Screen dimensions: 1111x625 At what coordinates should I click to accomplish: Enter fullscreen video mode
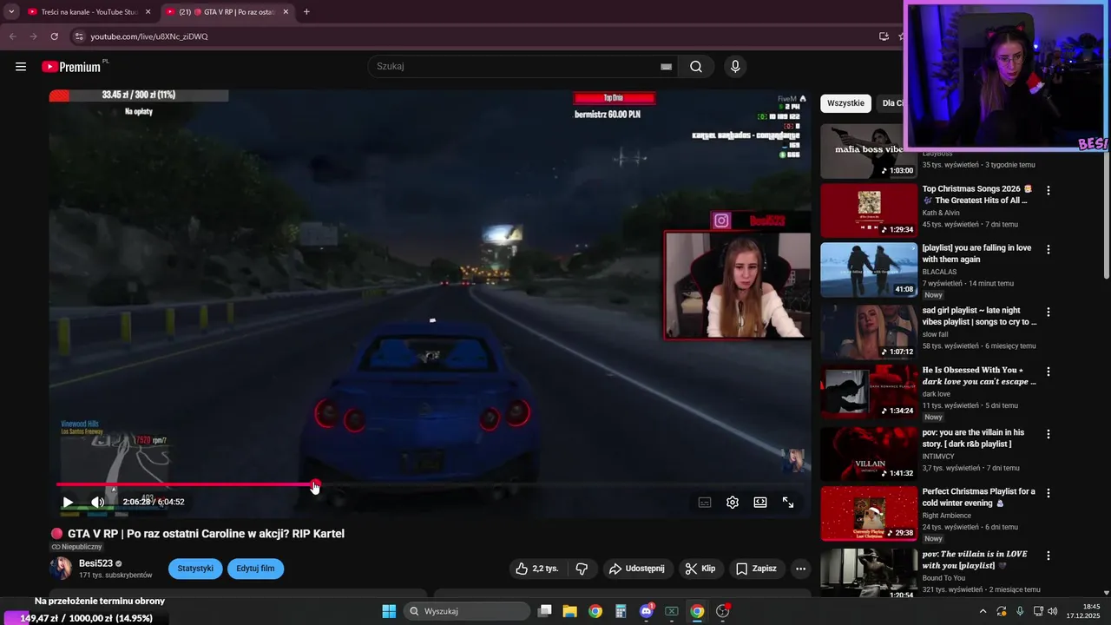788,503
